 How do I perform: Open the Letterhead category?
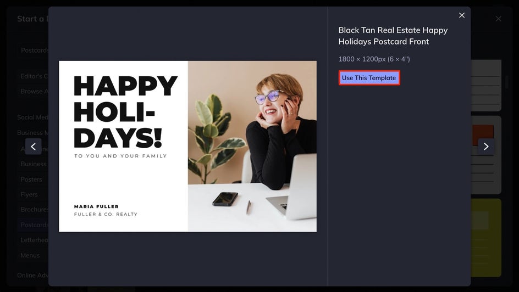tap(34, 240)
